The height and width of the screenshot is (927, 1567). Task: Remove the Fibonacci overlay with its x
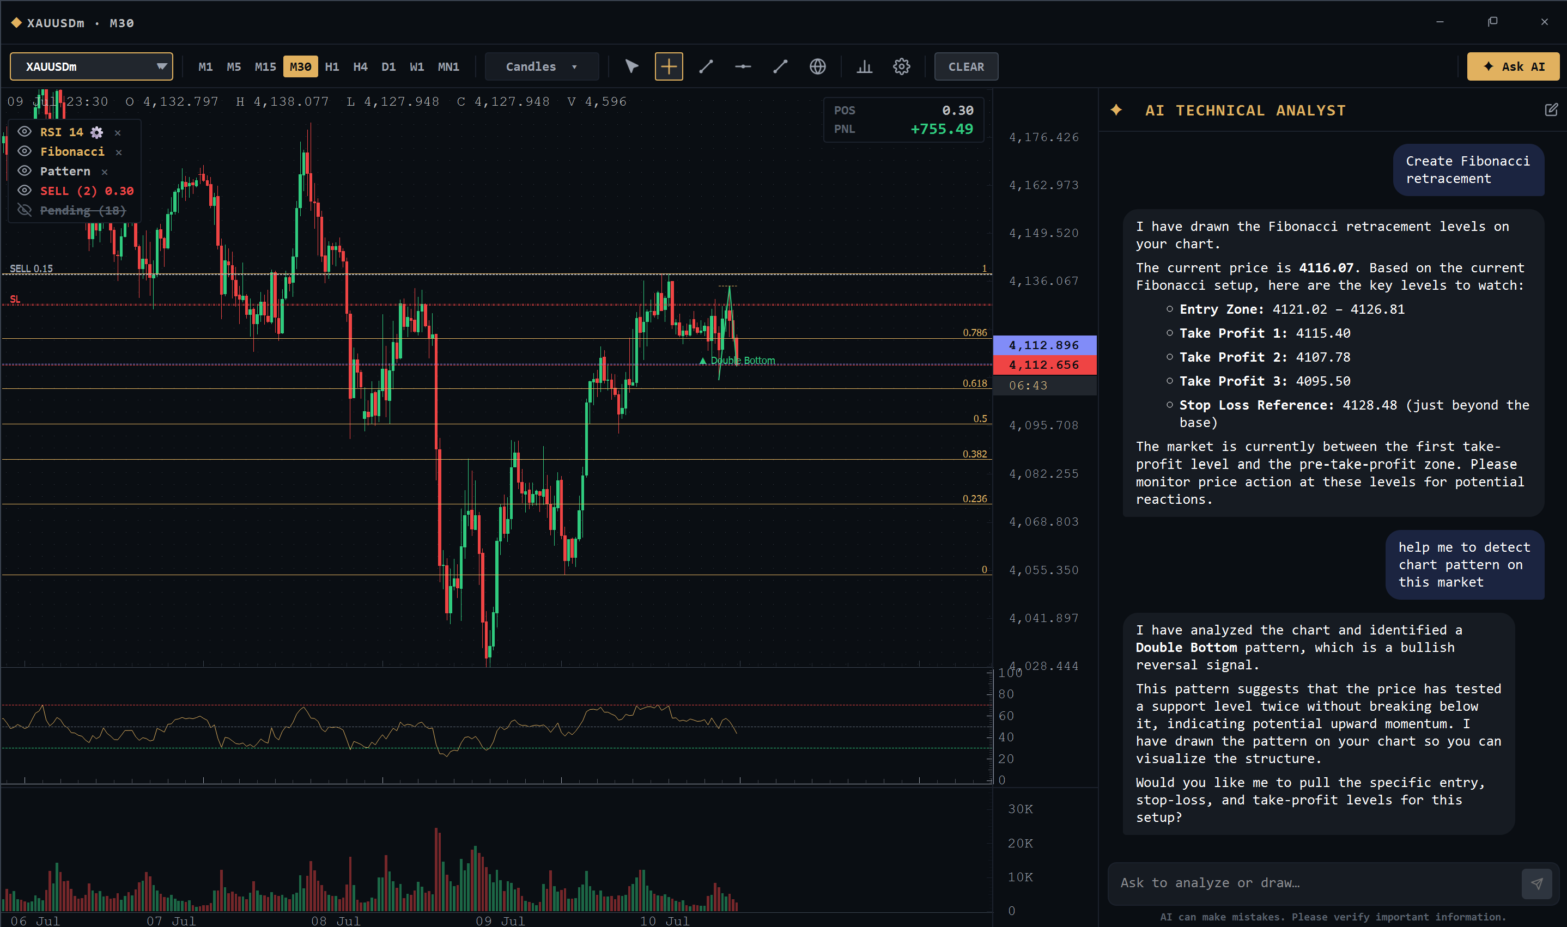119,152
